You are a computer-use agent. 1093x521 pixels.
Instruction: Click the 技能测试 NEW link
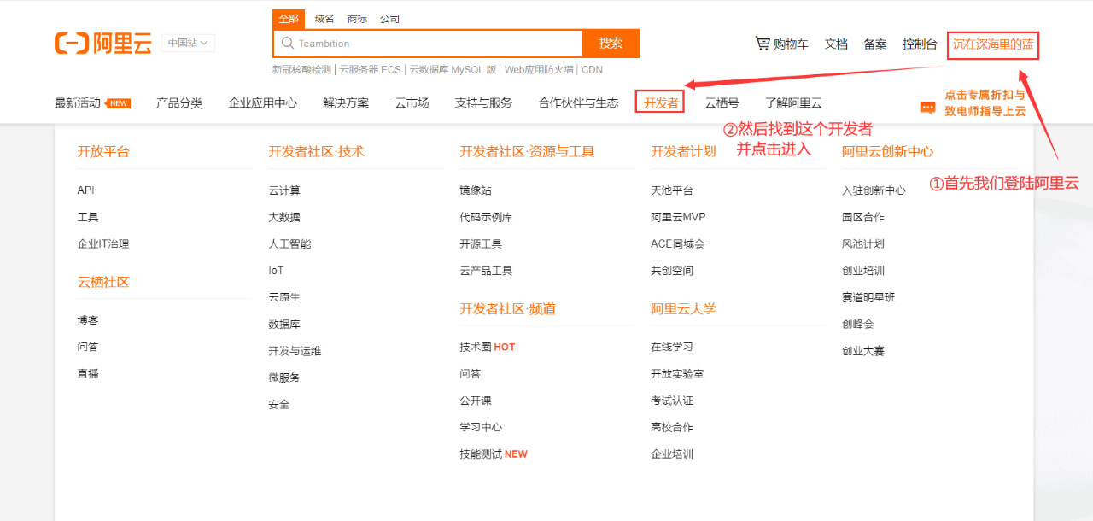point(494,454)
